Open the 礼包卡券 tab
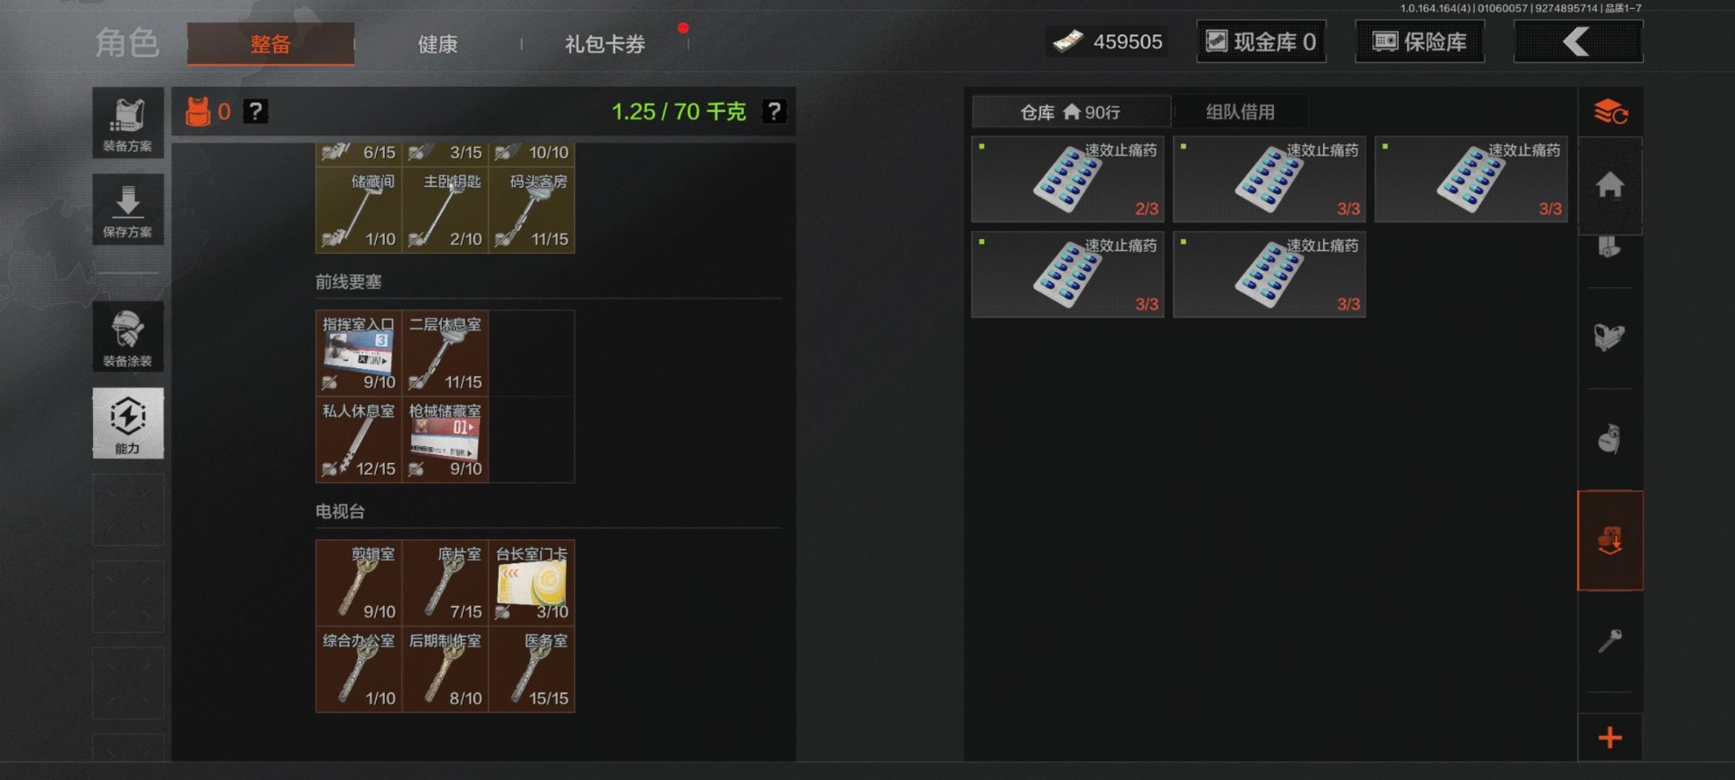This screenshot has width=1735, height=780. (605, 43)
